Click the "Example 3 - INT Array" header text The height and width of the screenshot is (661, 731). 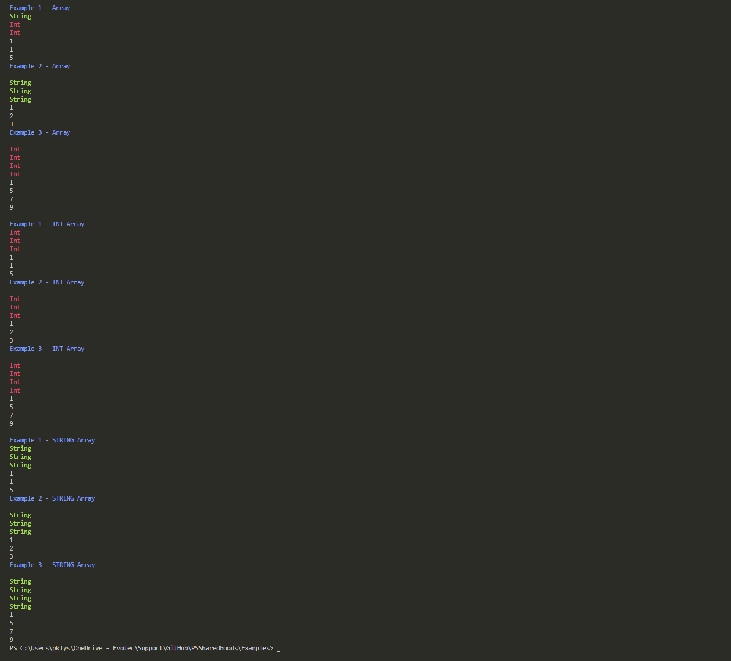tap(46, 348)
